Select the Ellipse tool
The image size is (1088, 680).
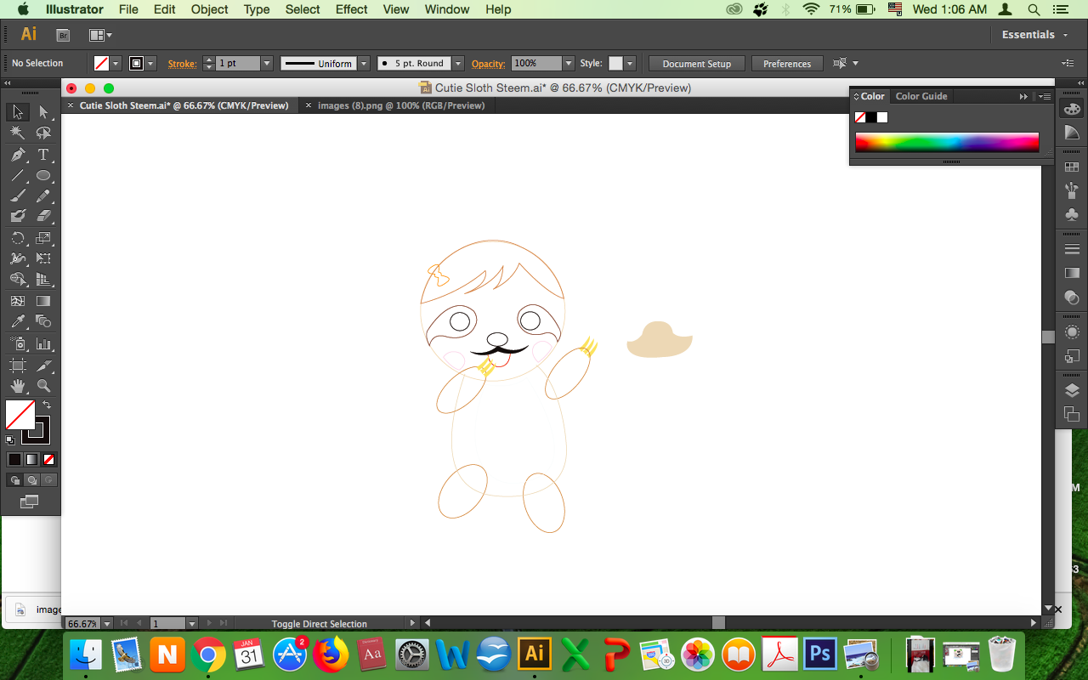[43, 176]
